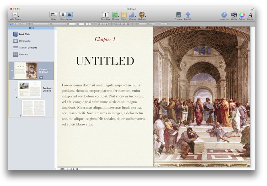
Task: Click the Intro Media filmstrip icon
Action: pyautogui.click(x=15, y=41)
